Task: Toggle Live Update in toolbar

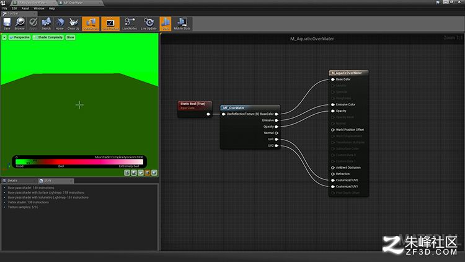Action: (x=149, y=24)
